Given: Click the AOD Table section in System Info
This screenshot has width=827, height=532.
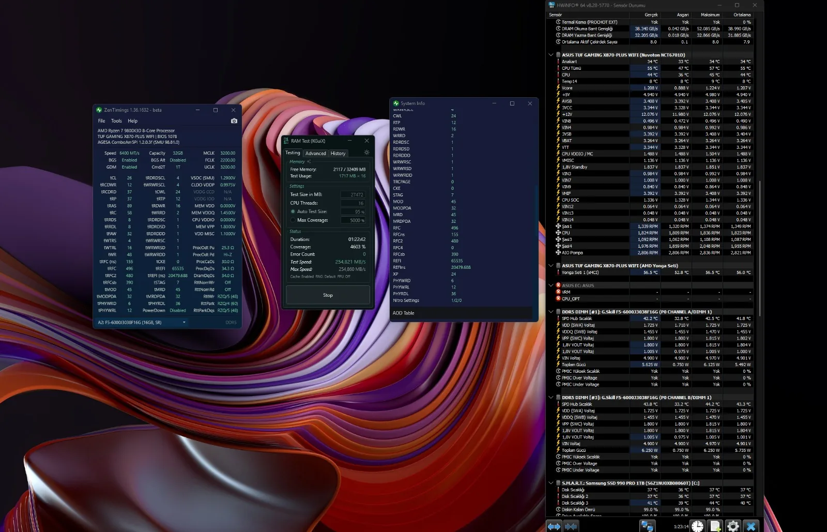Looking at the screenshot, I should click(463, 313).
